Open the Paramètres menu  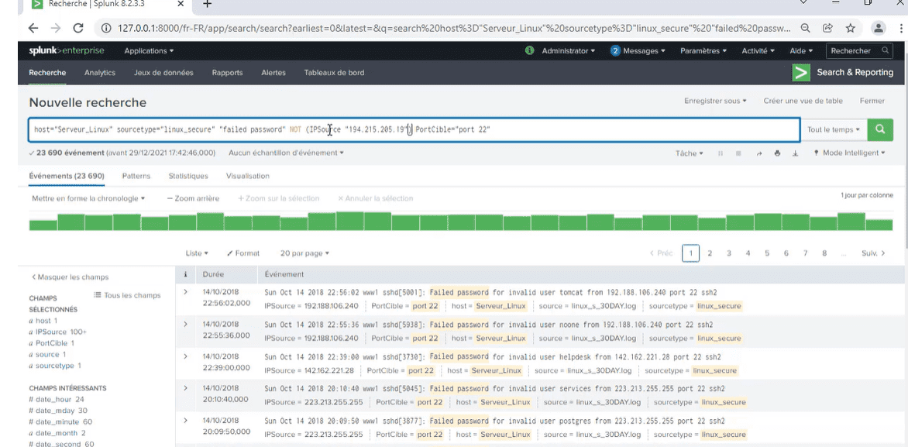703,51
